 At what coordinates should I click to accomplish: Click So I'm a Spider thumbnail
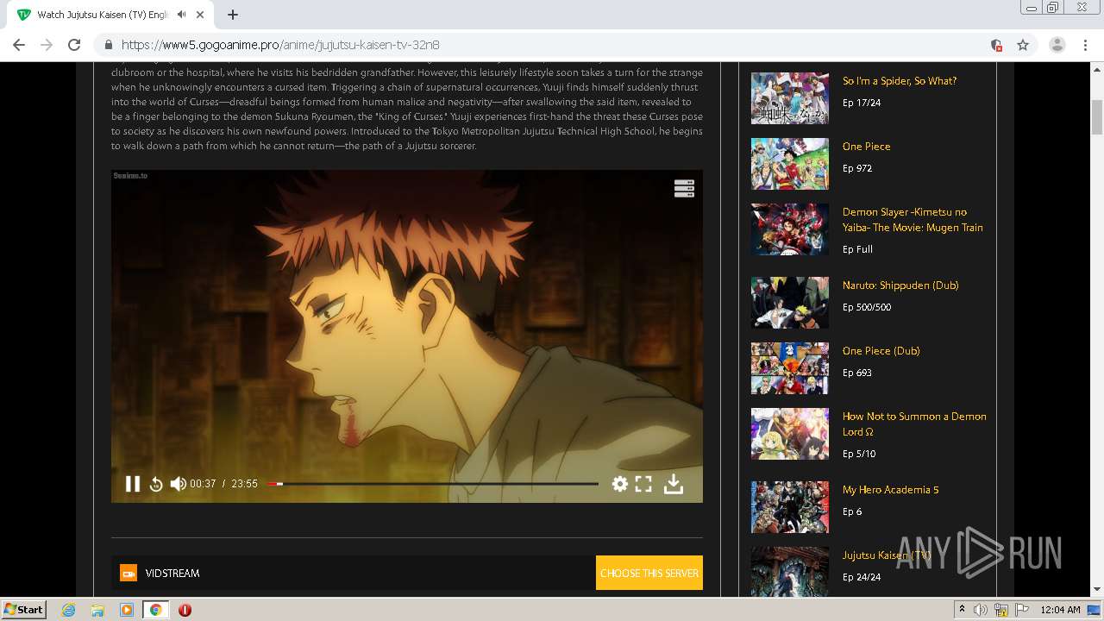(x=790, y=98)
